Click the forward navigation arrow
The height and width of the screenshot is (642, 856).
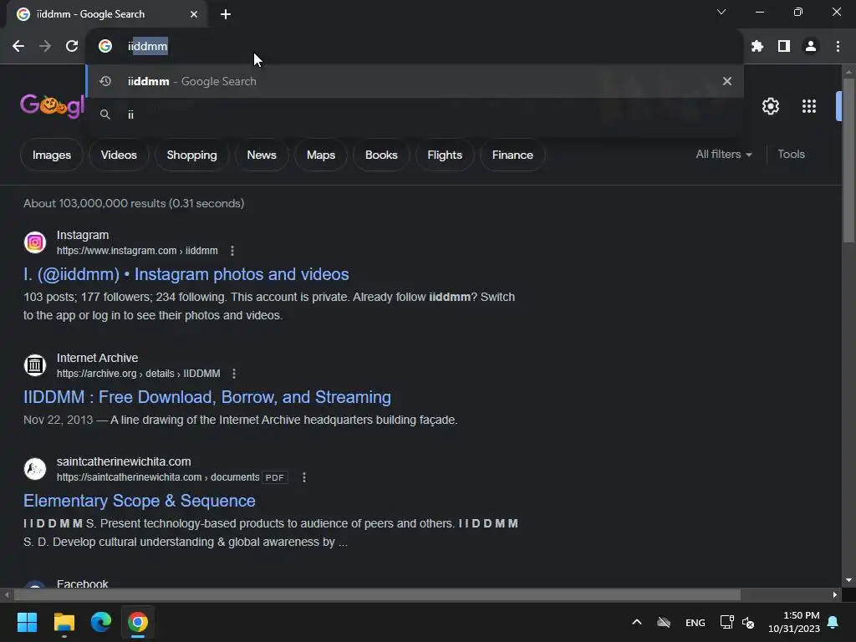(x=45, y=47)
